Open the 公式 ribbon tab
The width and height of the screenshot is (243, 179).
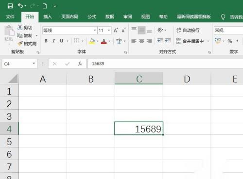point(92,16)
